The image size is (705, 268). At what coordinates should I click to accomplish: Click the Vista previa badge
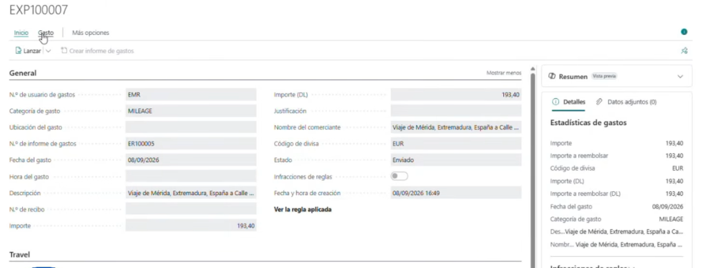[604, 76]
